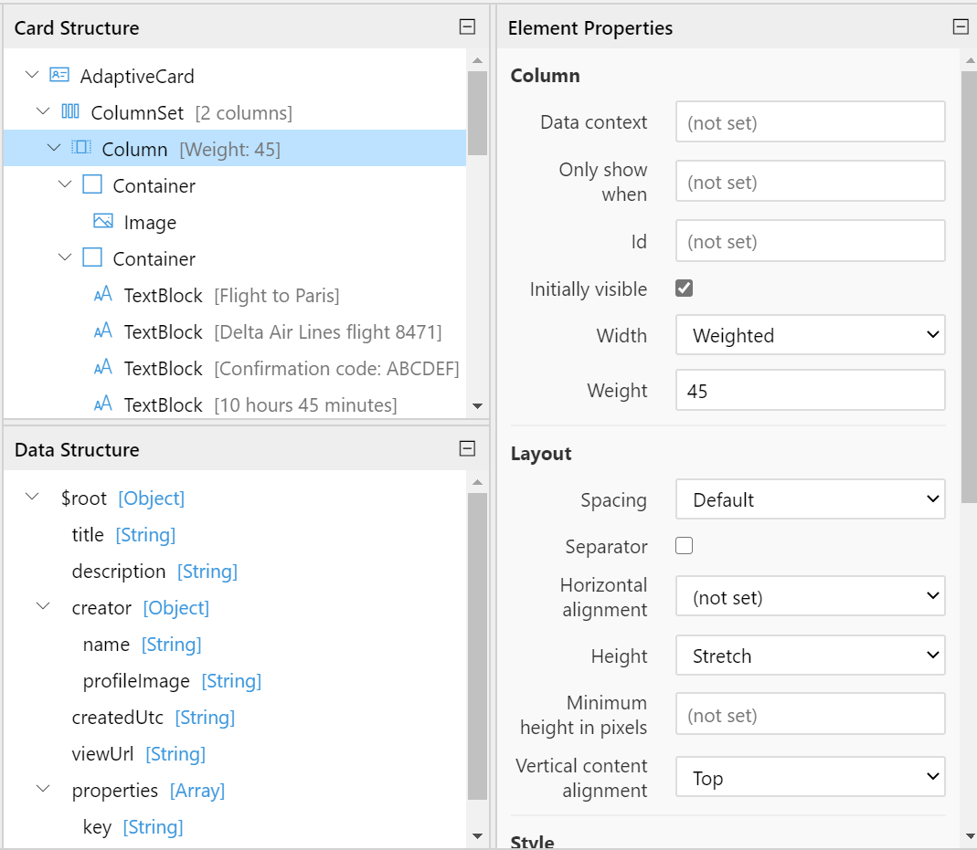Collapse the Data Structure panel

pyautogui.click(x=467, y=448)
